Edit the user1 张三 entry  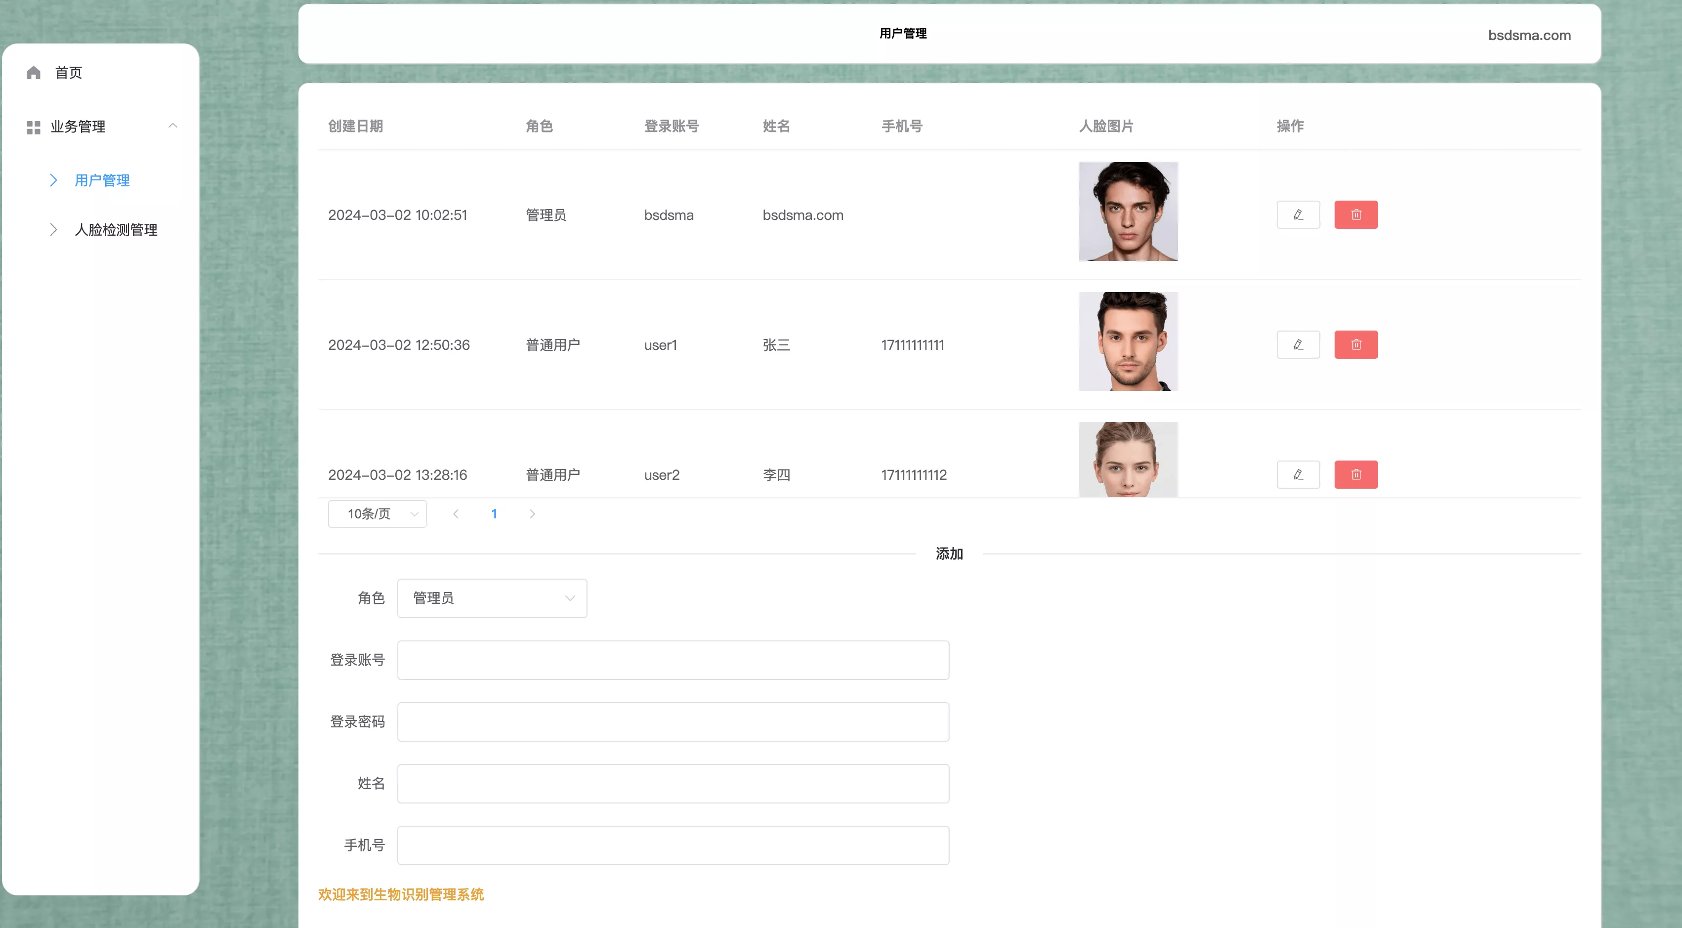tap(1298, 345)
